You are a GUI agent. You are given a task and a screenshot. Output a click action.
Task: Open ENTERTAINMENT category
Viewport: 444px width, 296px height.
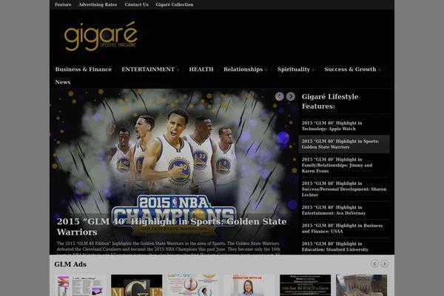click(x=148, y=70)
